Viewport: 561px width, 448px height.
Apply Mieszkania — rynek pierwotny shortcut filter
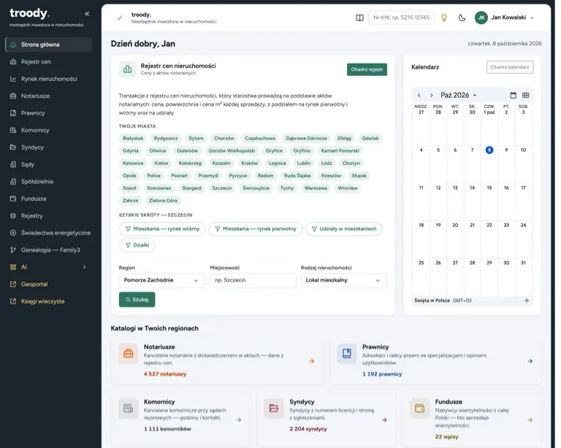pyautogui.click(x=255, y=228)
